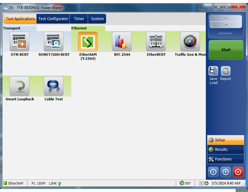Select the EtherSAM (Y.1564) icon

tap(88, 41)
